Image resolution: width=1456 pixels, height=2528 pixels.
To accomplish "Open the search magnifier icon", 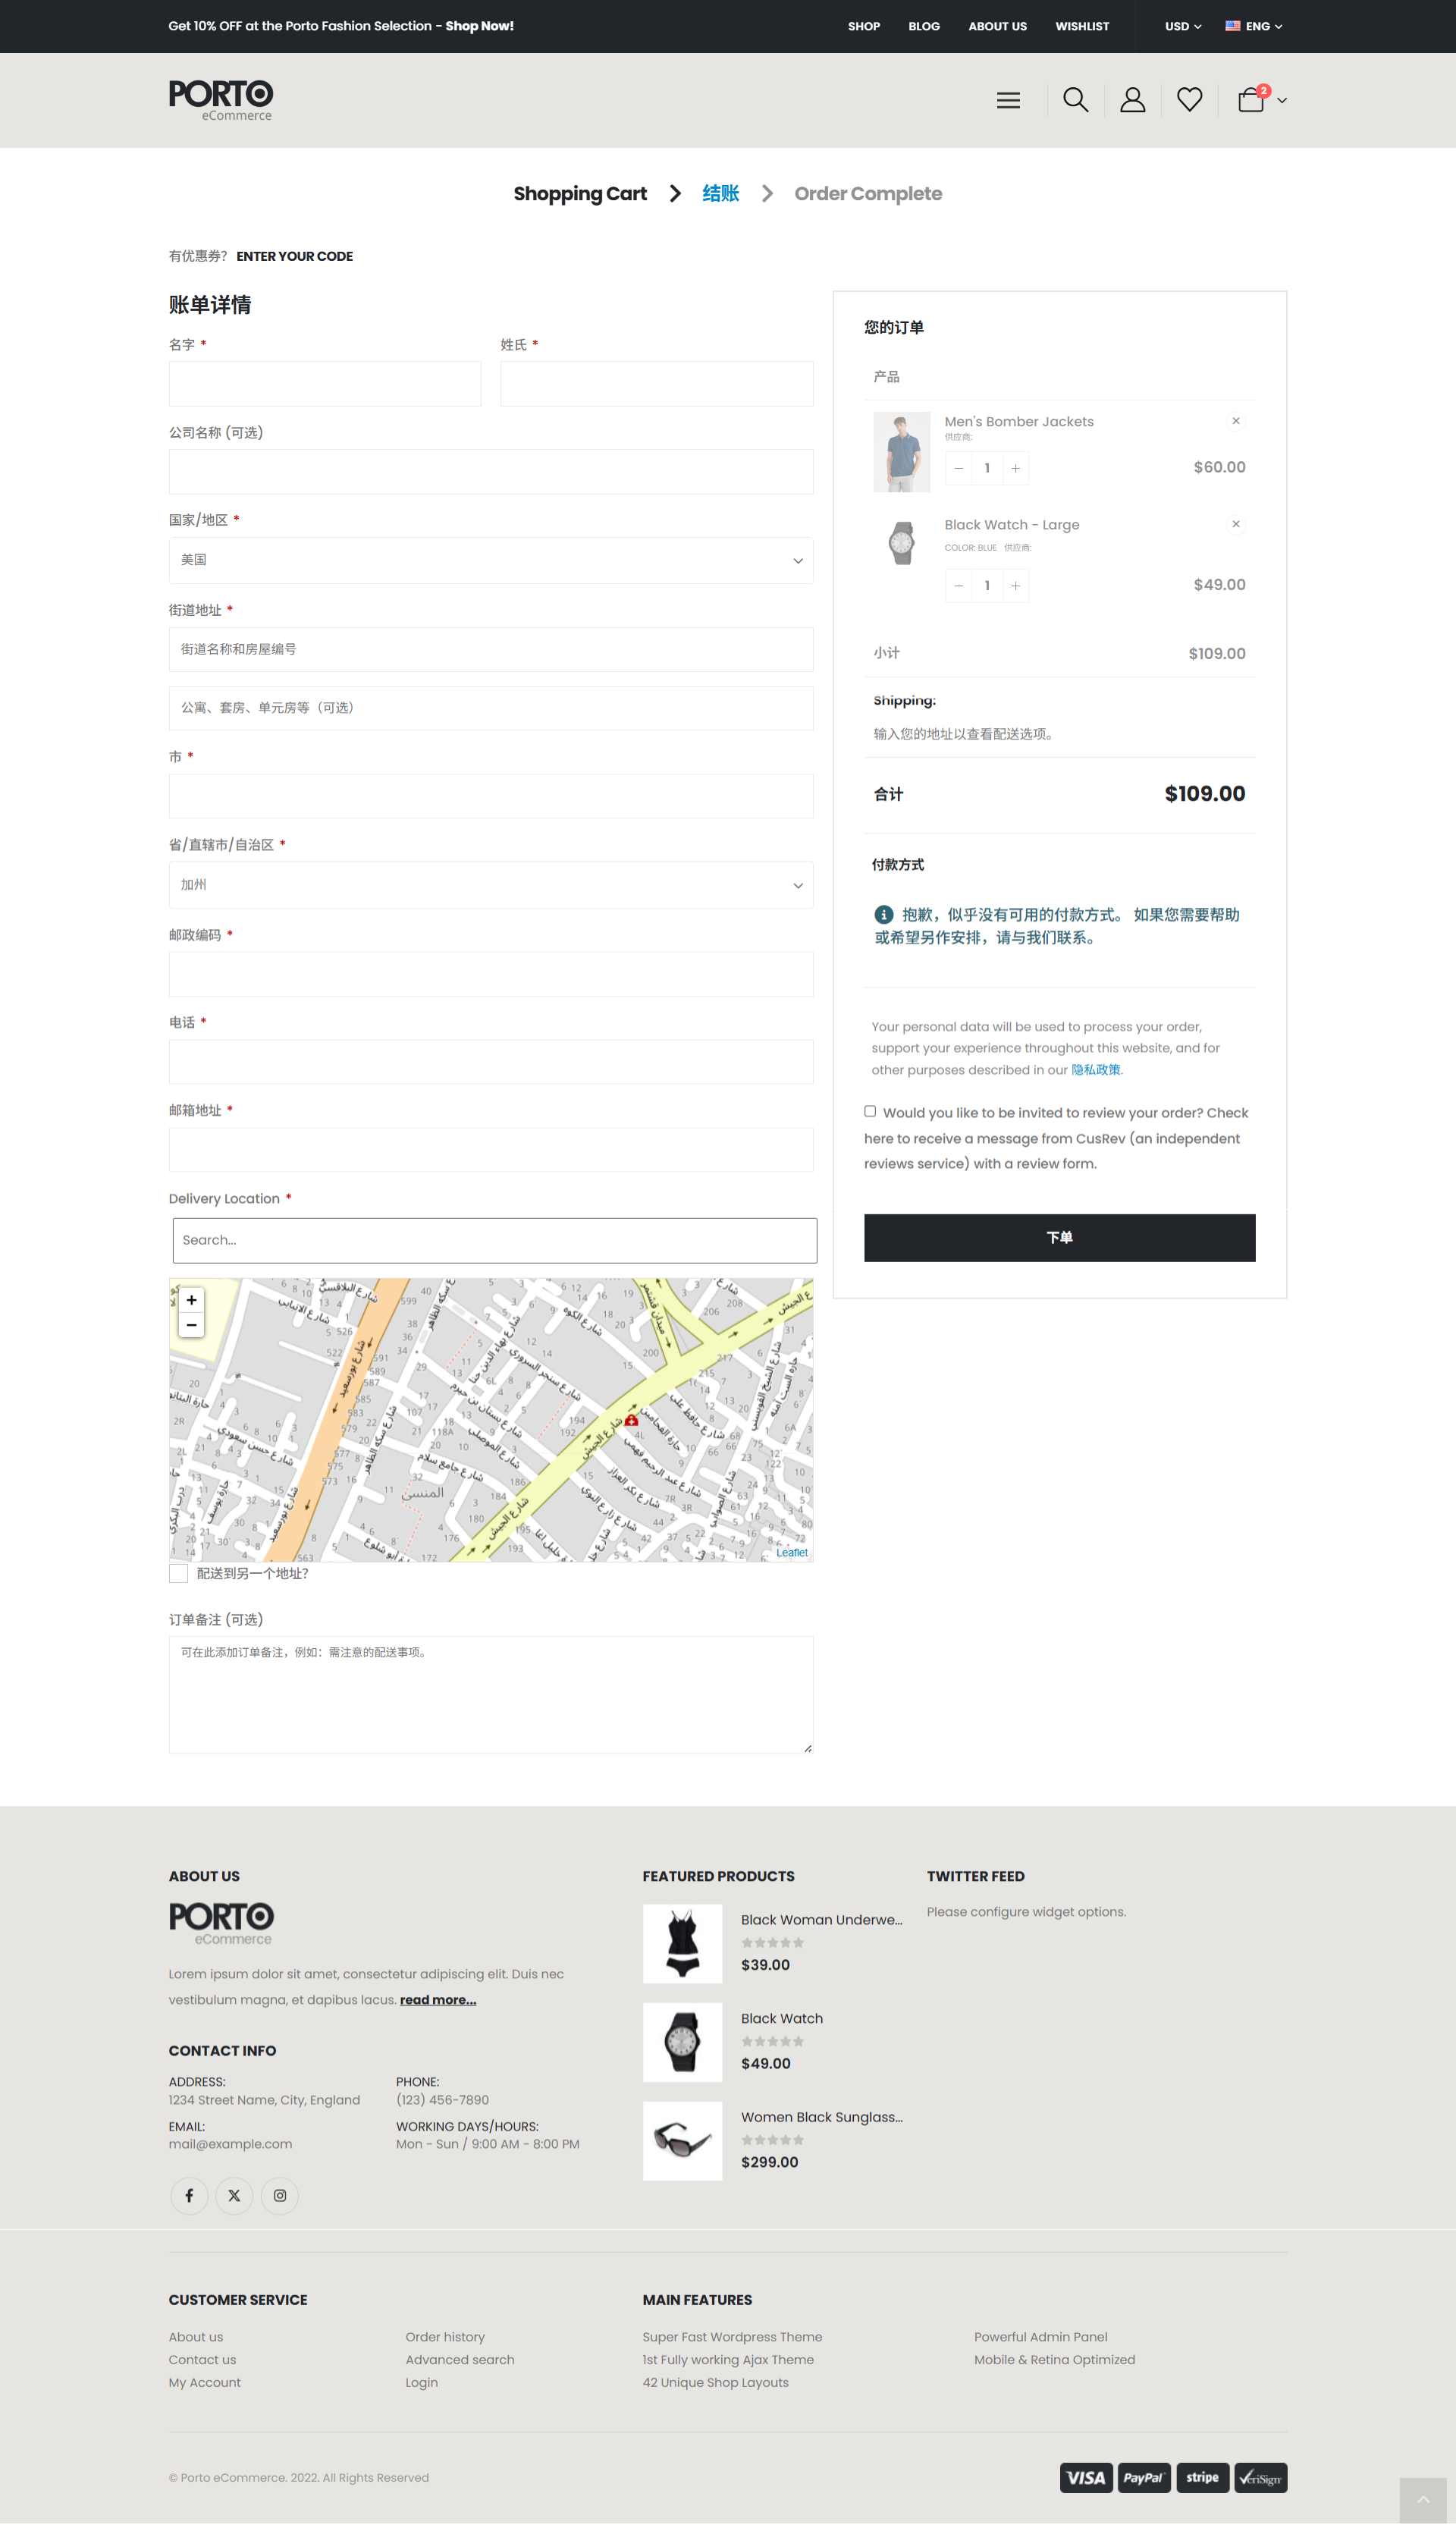I will (x=1075, y=100).
